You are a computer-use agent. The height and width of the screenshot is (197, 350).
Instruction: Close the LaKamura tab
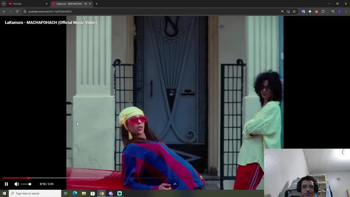click(x=90, y=4)
